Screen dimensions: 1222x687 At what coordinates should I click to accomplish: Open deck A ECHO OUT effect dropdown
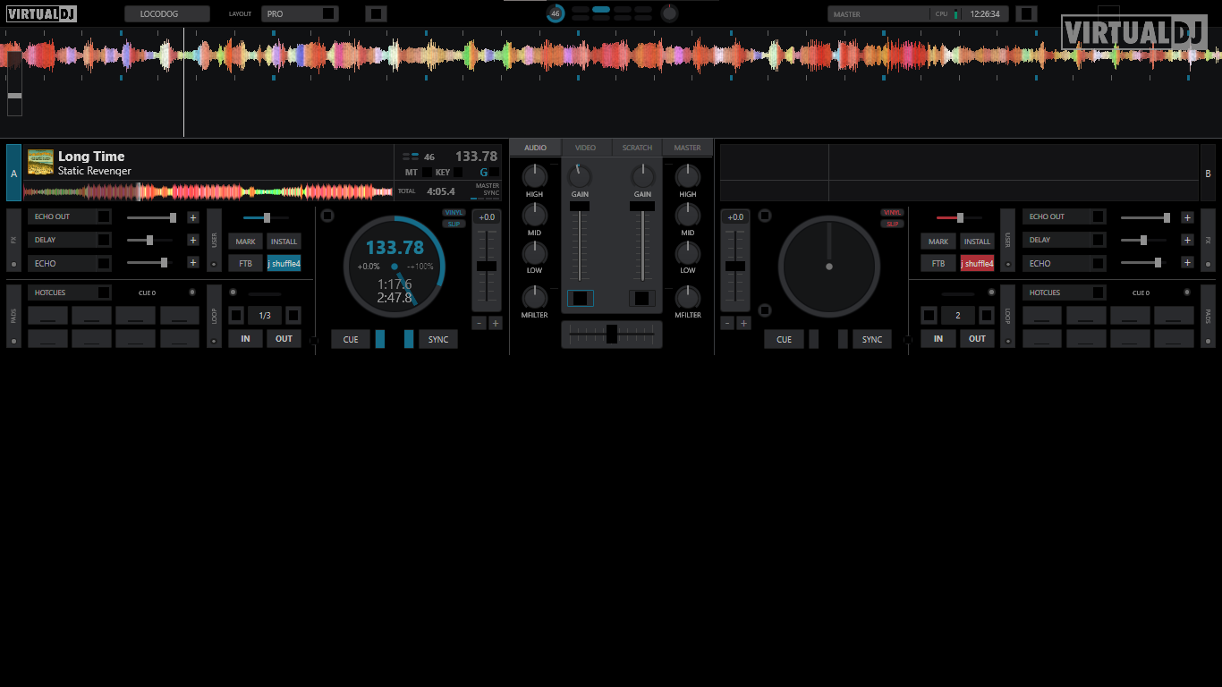pyautogui.click(x=70, y=216)
